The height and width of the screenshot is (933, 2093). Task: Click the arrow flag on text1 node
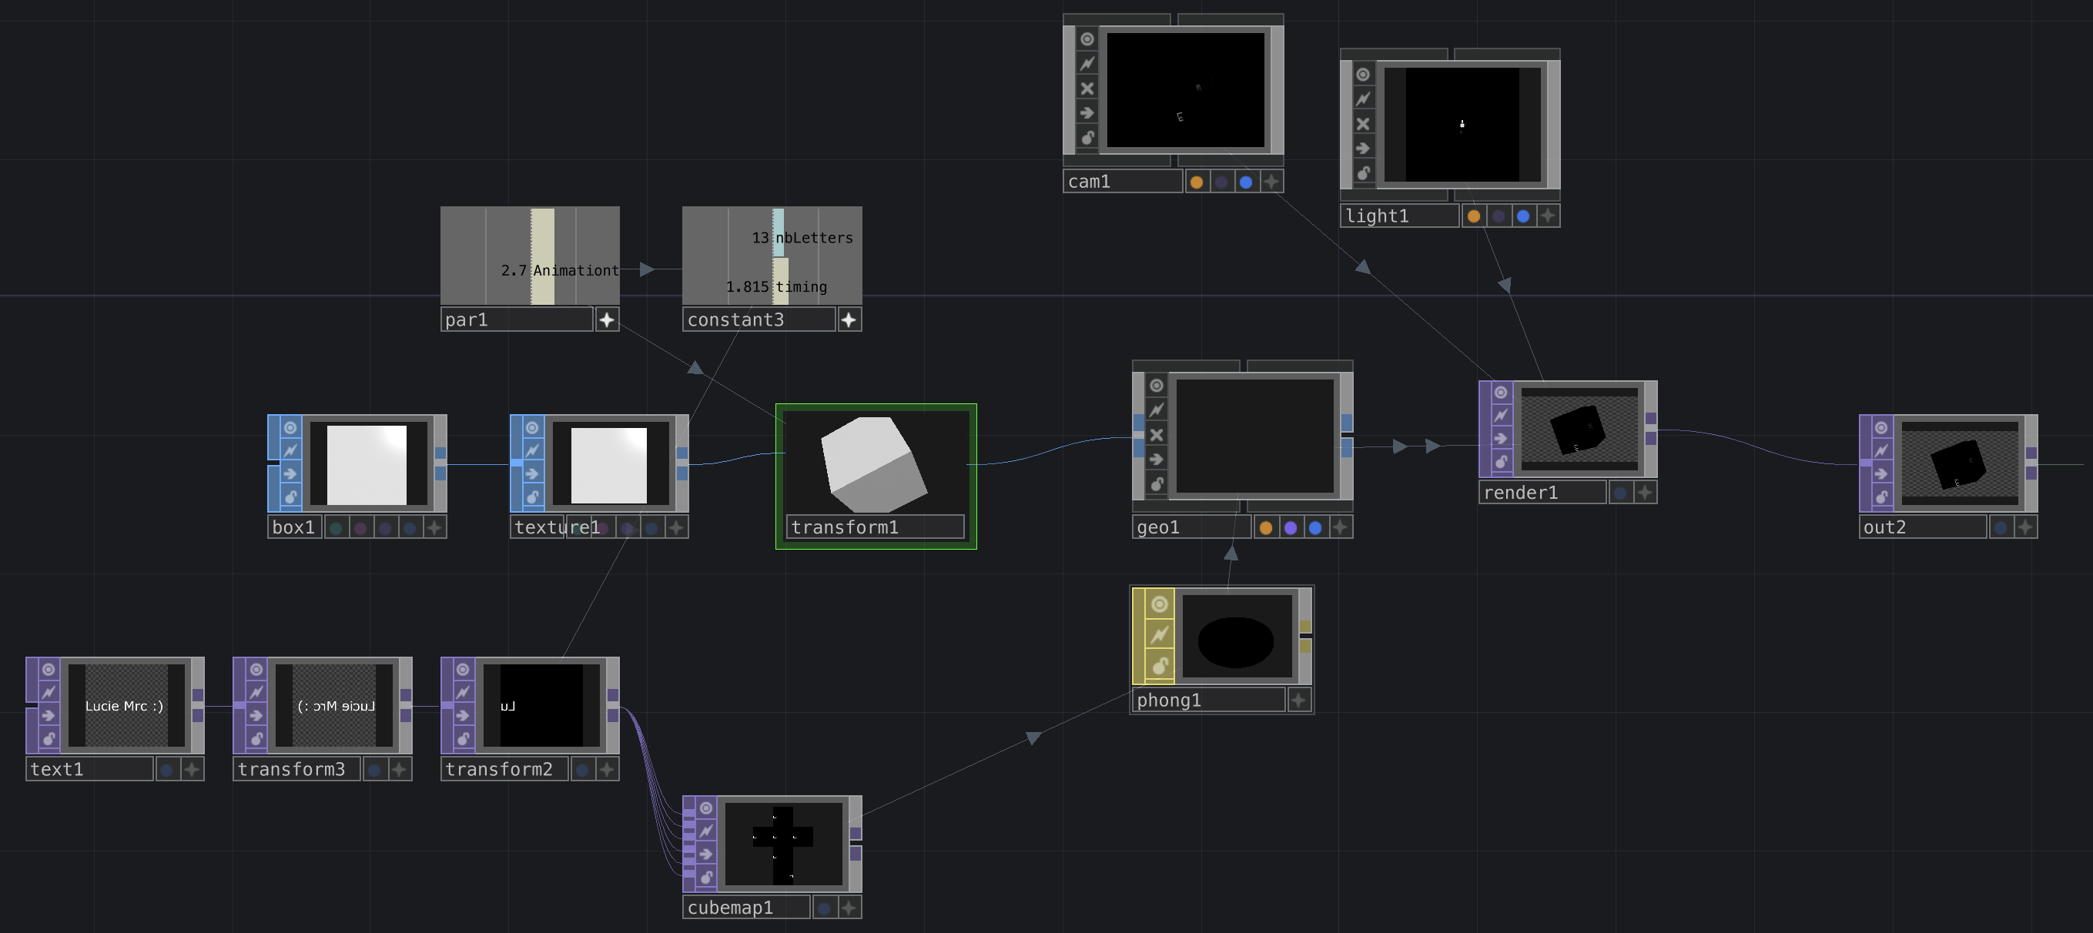point(49,715)
